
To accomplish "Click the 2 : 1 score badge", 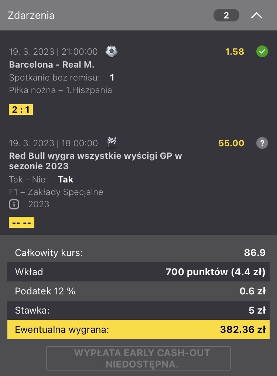I will [21, 110].
